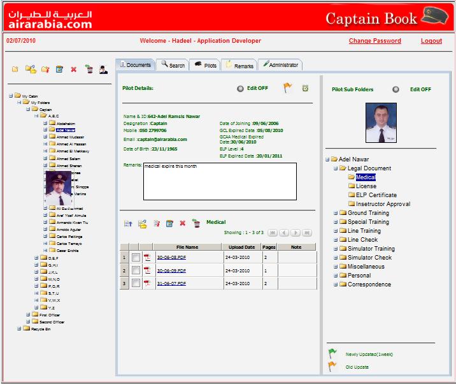
Task: Click the PDF icon for 30-06-08.PDF
Action: coord(147,258)
